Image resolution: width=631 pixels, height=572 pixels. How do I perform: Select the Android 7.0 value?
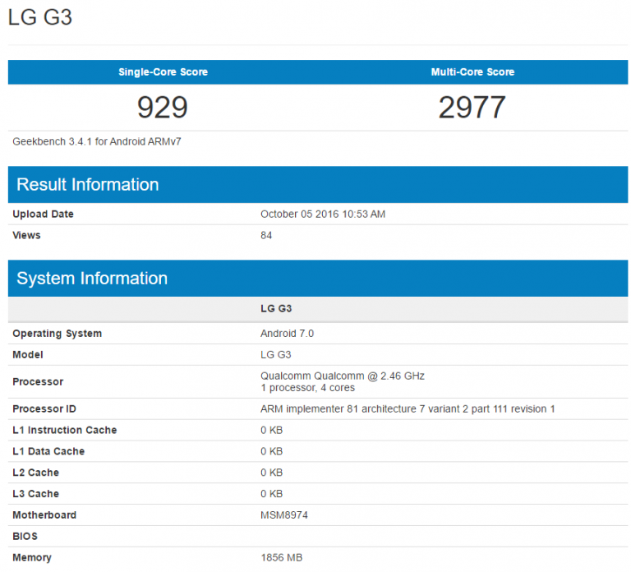287,334
